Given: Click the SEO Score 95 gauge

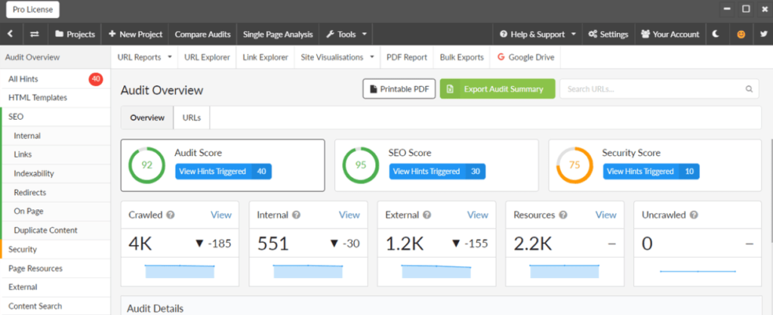Looking at the screenshot, I should (361, 165).
